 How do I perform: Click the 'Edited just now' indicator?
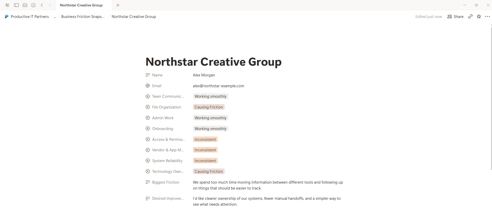pos(429,16)
